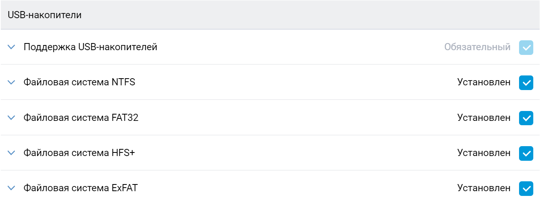
Task: Uncheck the FAT32 file system checkbox
Action: 526,118
